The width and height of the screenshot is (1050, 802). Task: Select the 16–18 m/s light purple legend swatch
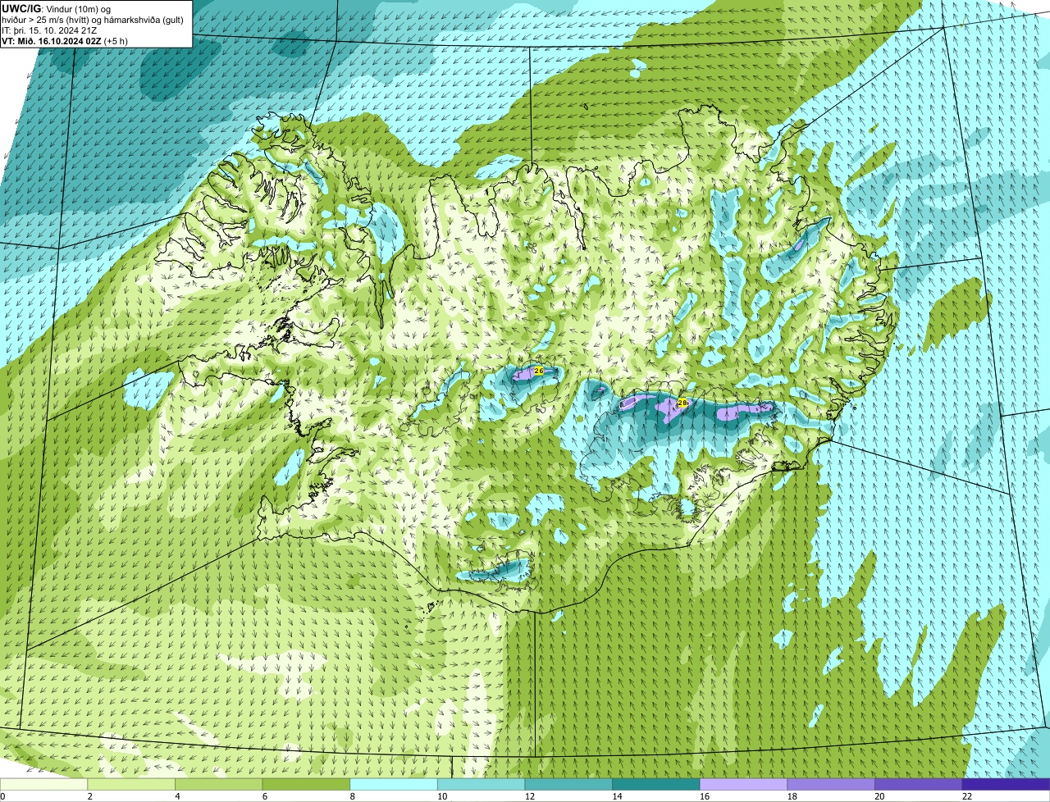743,784
